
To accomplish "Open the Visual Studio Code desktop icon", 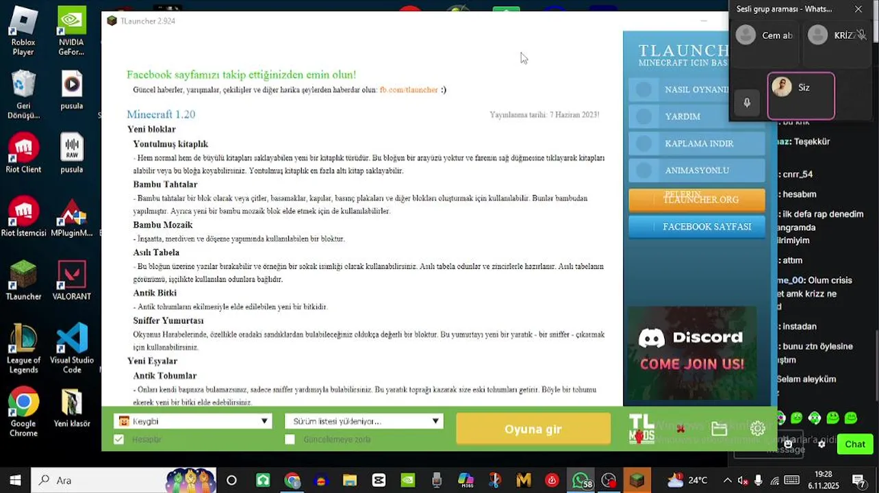I will pyautogui.click(x=72, y=349).
